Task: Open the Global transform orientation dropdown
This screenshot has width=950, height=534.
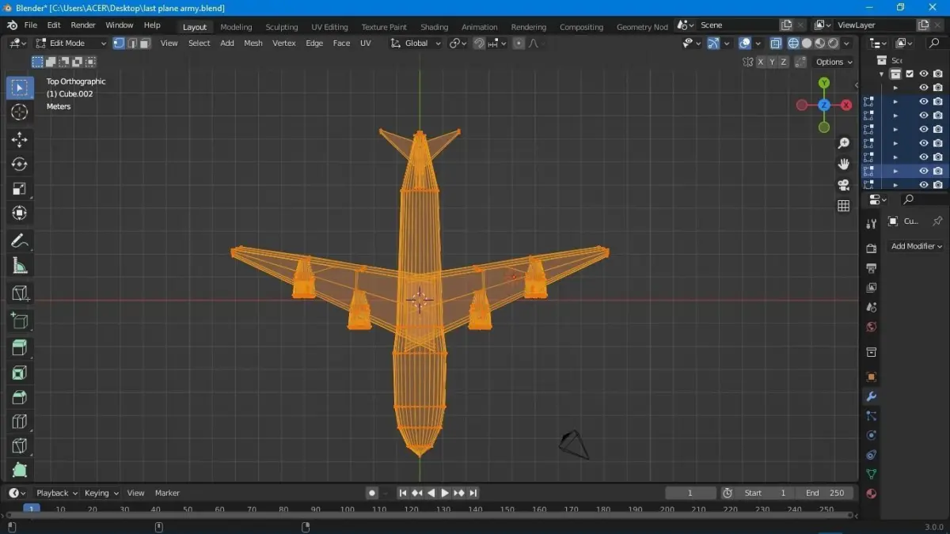Action: click(x=416, y=44)
